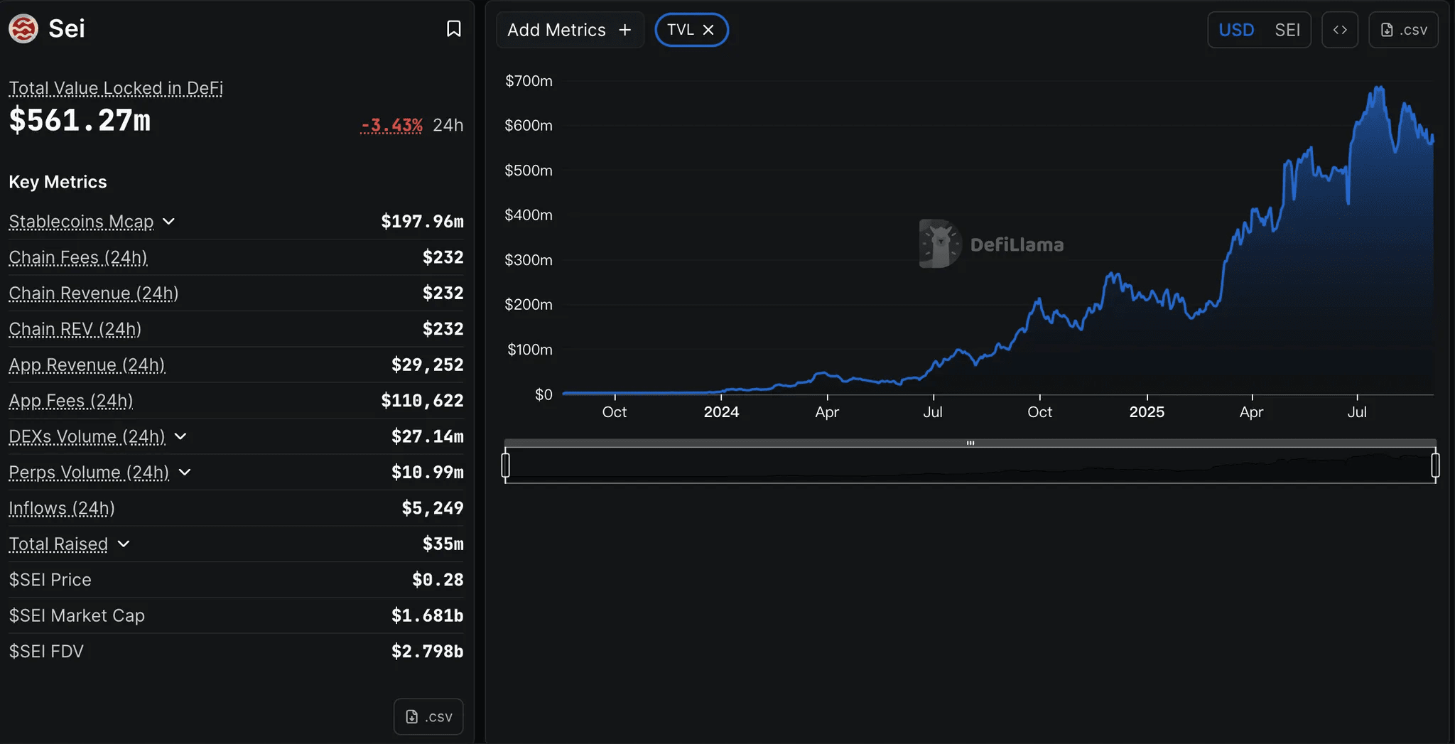
Task: Expand the Perps Volume (24h) row
Action: click(x=185, y=472)
